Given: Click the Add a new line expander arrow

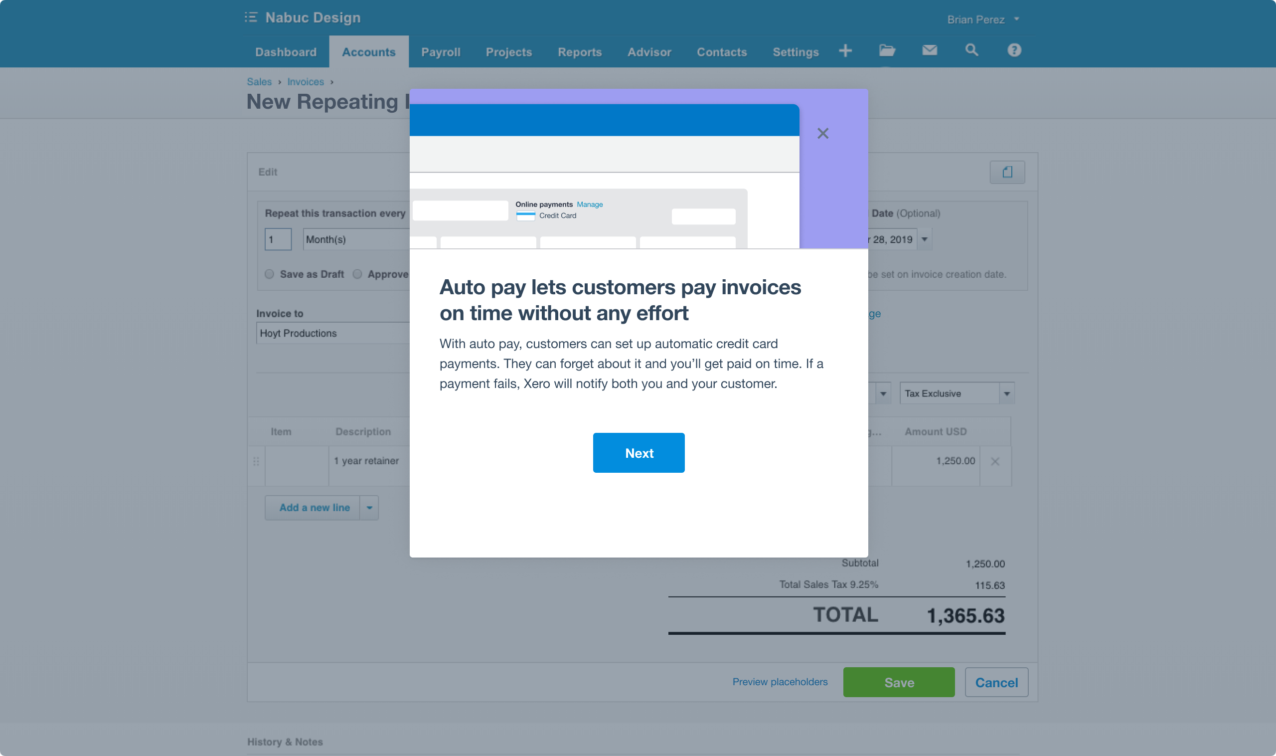Looking at the screenshot, I should pos(369,507).
